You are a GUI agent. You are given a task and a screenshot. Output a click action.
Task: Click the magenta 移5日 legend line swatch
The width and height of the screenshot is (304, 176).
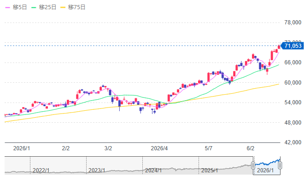(x=7, y=7)
